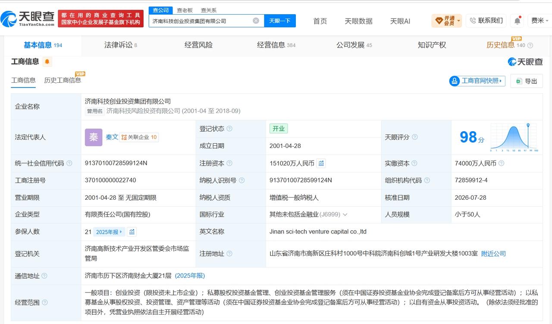Image resolution: width=552 pixels, height=324 pixels.
Task: Click former name 济南科技风险投资有限公司
Action: tap(143, 111)
